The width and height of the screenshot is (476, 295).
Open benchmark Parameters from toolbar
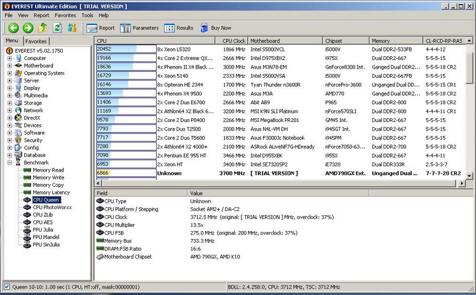coord(139,28)
